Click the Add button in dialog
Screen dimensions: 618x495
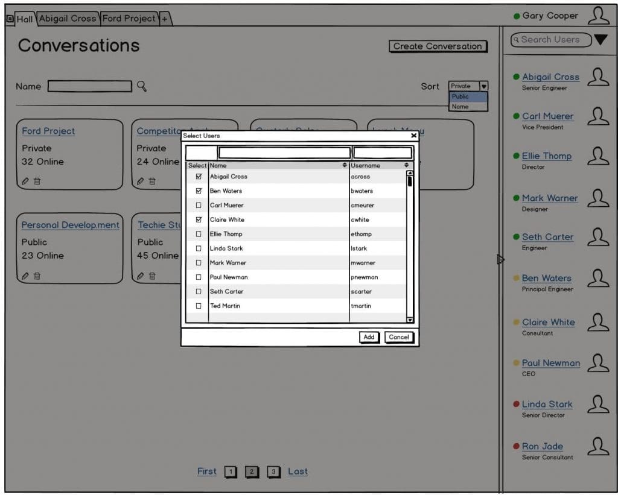(369, 337)
